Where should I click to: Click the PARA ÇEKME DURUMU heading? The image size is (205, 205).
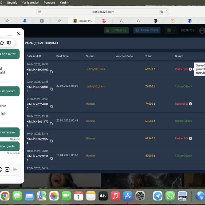41,43
